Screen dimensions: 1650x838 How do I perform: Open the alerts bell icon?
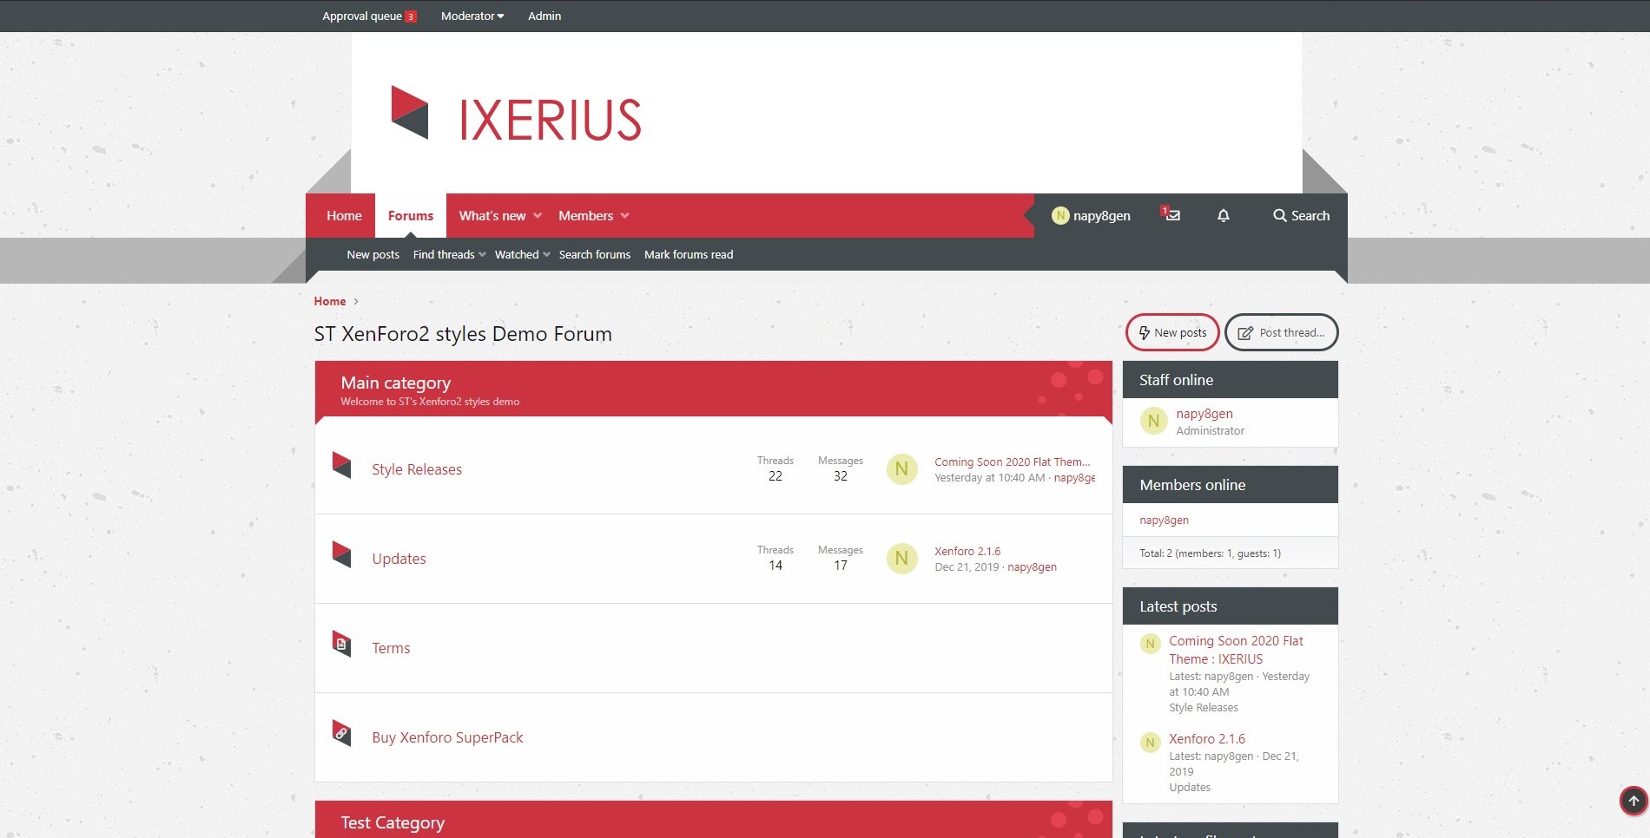tap(1223, 215)
